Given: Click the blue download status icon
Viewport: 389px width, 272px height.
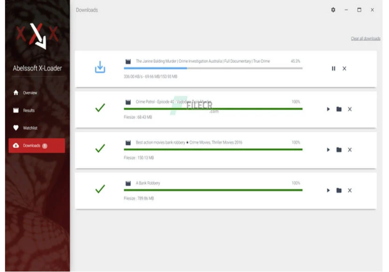Looking at the screenshot, I should coord(100,67).
